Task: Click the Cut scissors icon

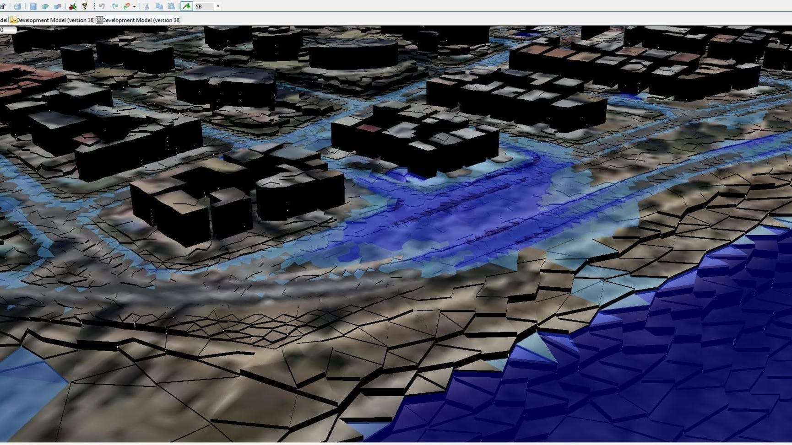Action: (147, 6)
